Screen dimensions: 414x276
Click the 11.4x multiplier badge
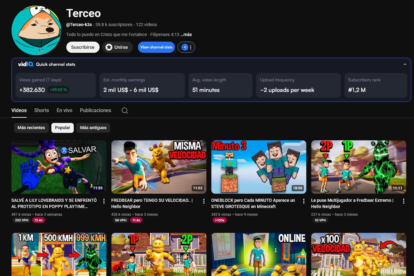(x=137, y=220)
